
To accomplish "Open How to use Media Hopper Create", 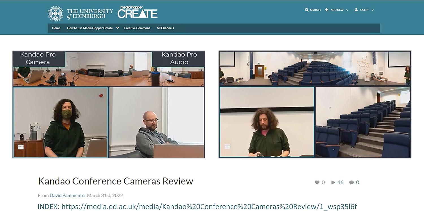I will (90, 28).
